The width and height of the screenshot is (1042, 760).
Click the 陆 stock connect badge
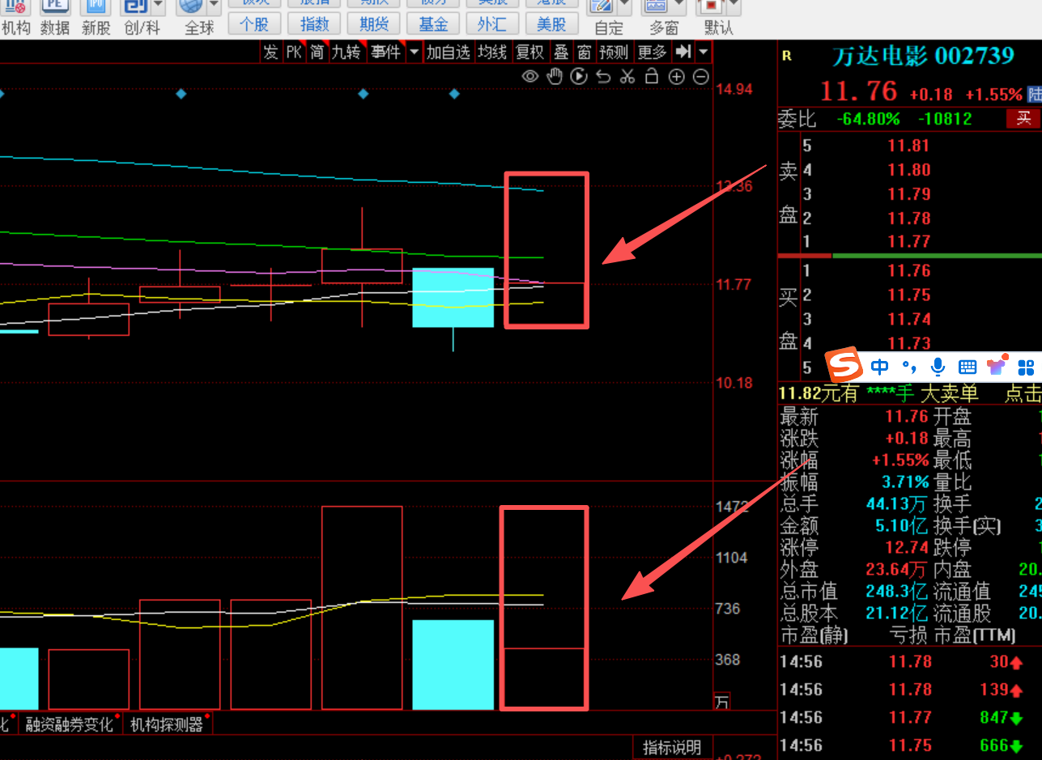coord(1034,94)
